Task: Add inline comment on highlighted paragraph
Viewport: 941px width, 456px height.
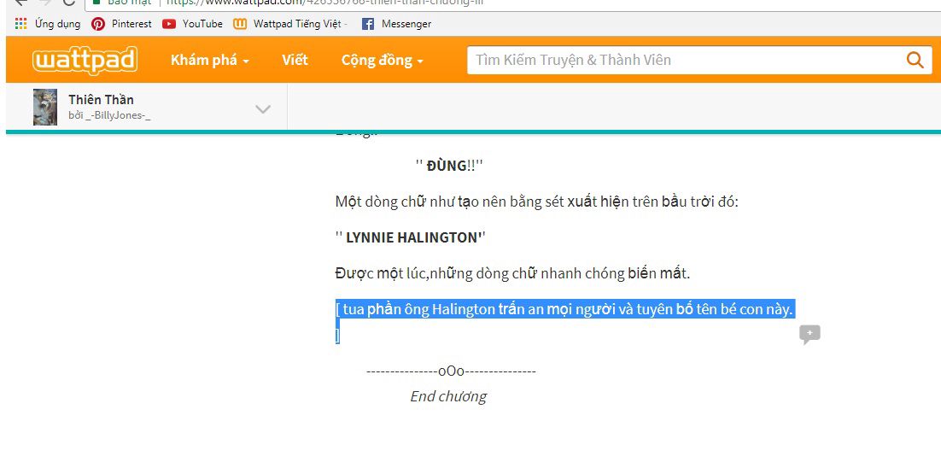Action: 809,334
